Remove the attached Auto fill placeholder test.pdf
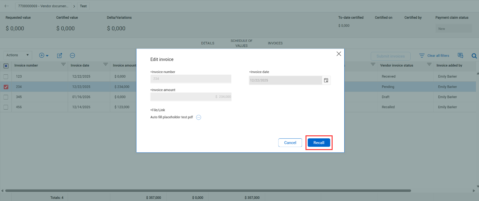Screen dimensions: 479x201 coord(199,117)
